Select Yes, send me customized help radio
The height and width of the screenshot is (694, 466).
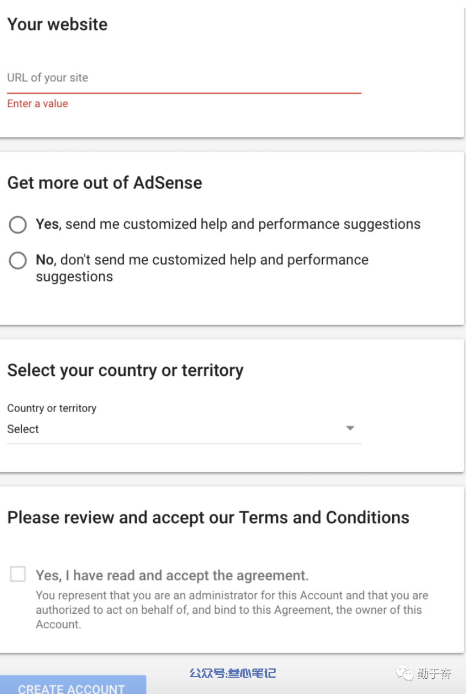click(18, 224)
